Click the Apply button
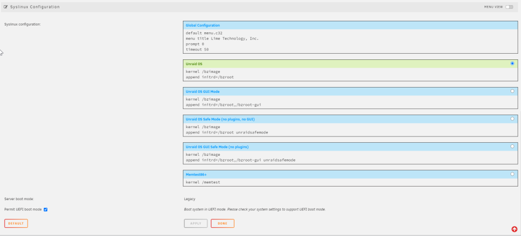 (x=196, y=223)
